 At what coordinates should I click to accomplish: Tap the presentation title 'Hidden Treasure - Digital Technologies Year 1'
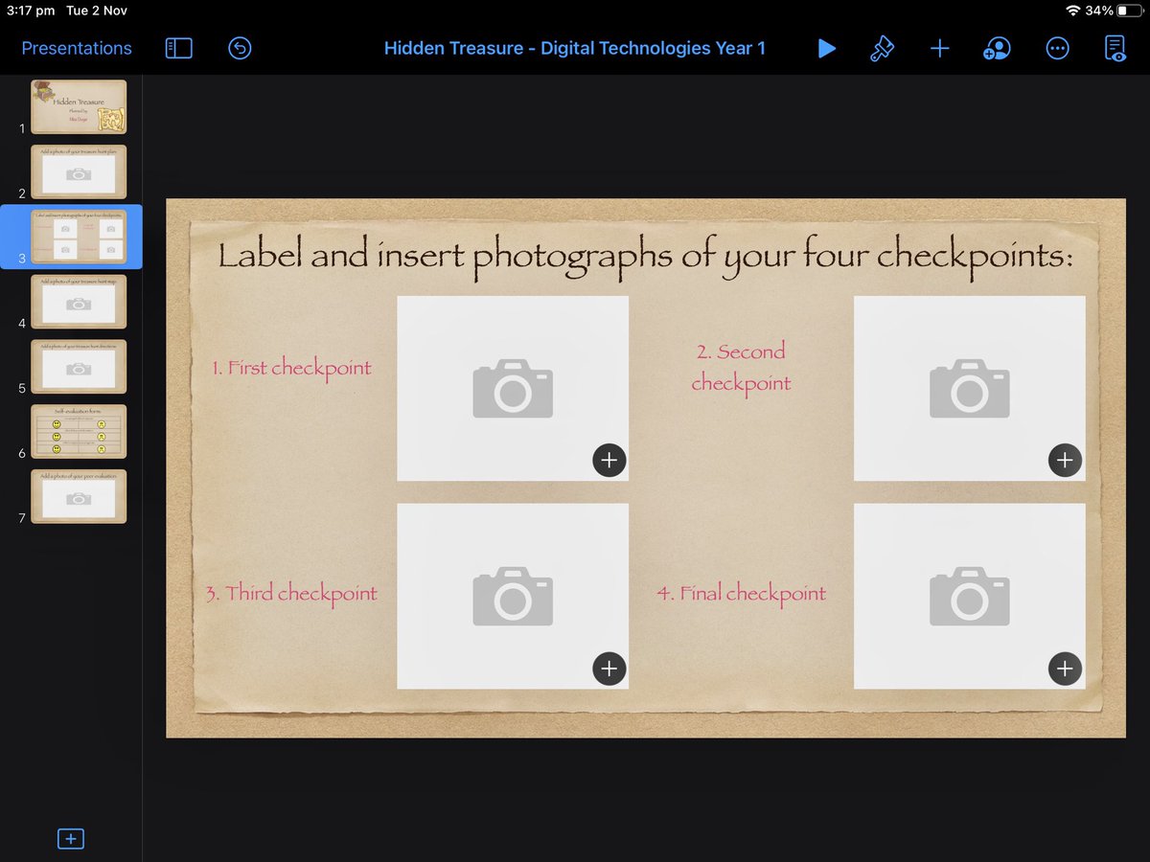tap(575, 48)
